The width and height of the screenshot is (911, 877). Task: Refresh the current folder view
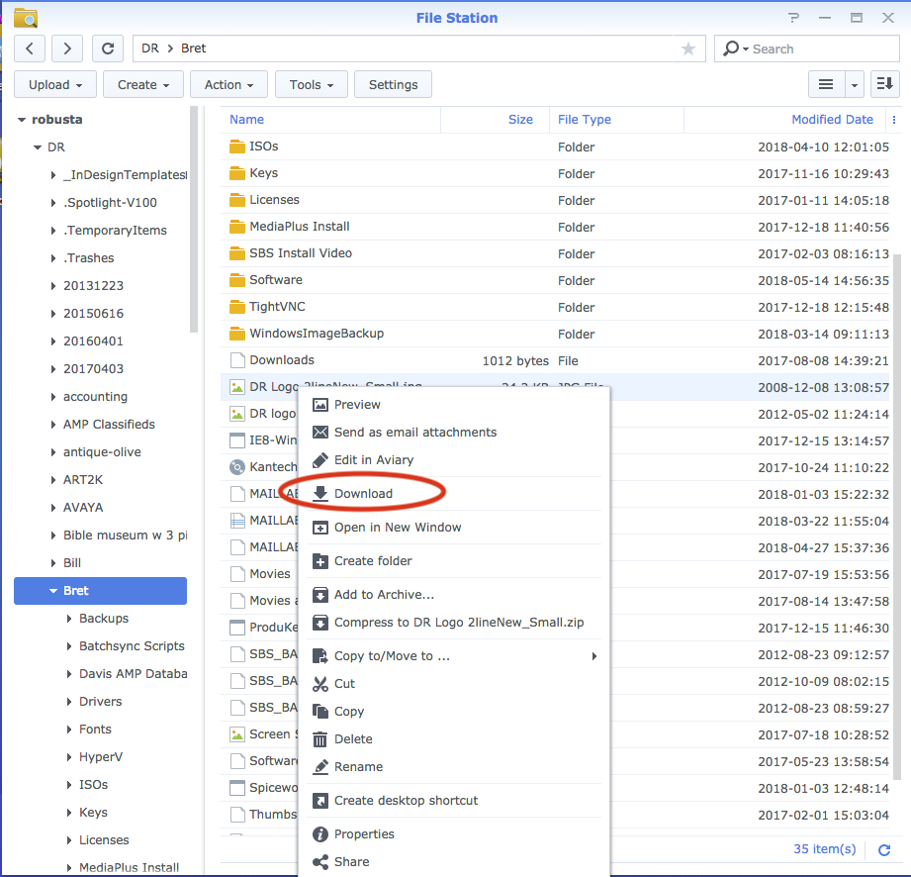pyautogui.click(x=107, y=48)
